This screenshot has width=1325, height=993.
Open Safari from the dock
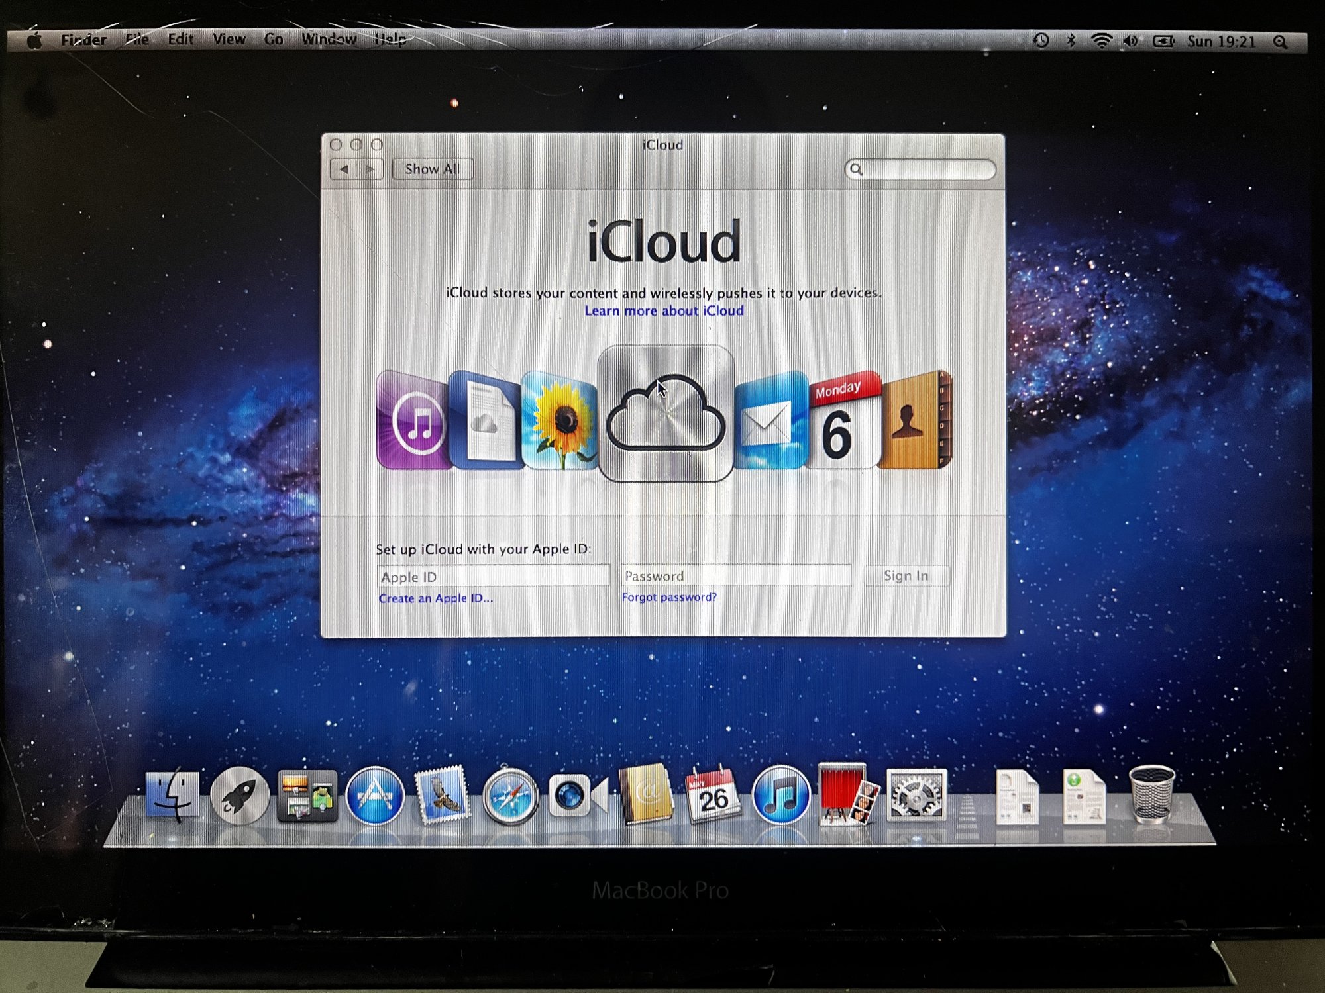[x=510, y=796]
